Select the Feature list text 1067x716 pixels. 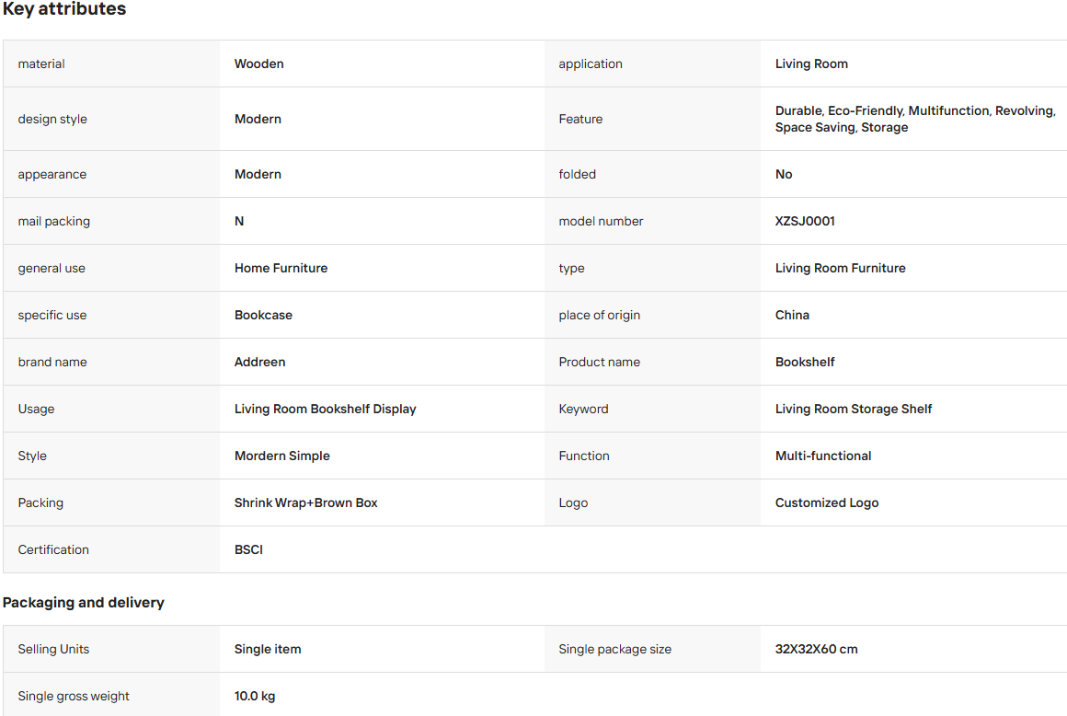click(915, 119)
